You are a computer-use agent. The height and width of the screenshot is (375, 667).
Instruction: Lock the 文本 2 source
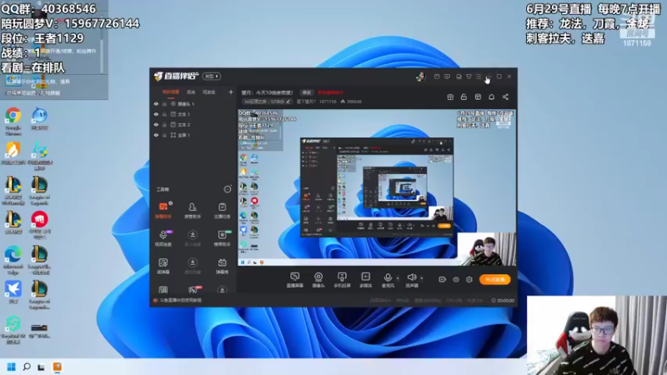164,124
